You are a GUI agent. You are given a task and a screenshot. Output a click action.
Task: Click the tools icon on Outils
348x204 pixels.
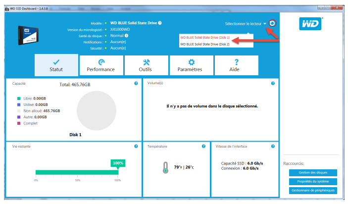tap(146, 62)
